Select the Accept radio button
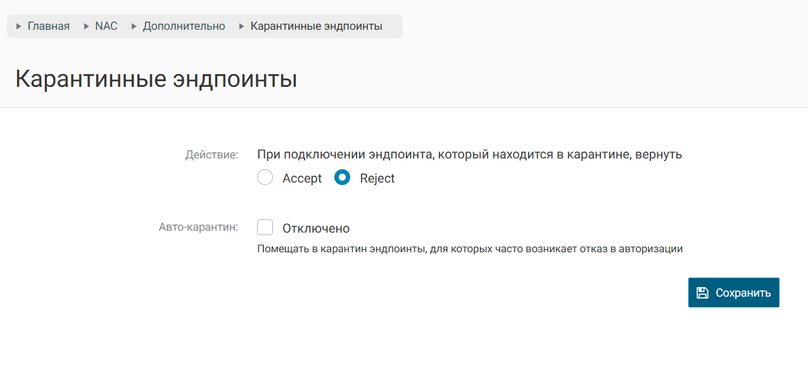Screen dimensions: 808x367 coord(265,178)
